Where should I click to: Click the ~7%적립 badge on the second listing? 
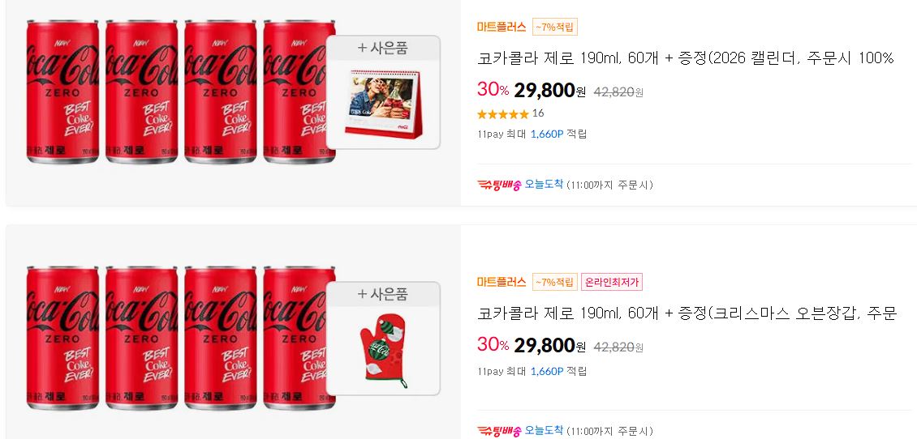[555, 283]
